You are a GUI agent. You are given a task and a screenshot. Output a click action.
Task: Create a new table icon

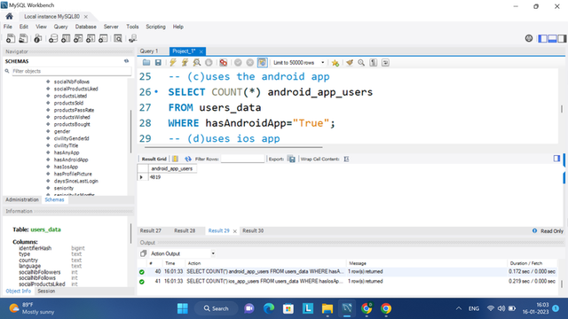coord(66,38)
